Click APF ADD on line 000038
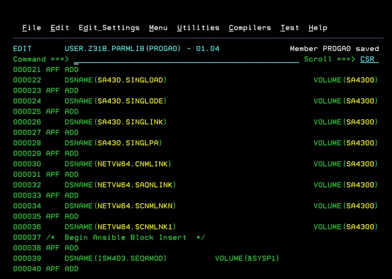Image resolution: width=392 pixels, height=279 pixels. click(62, 248)
